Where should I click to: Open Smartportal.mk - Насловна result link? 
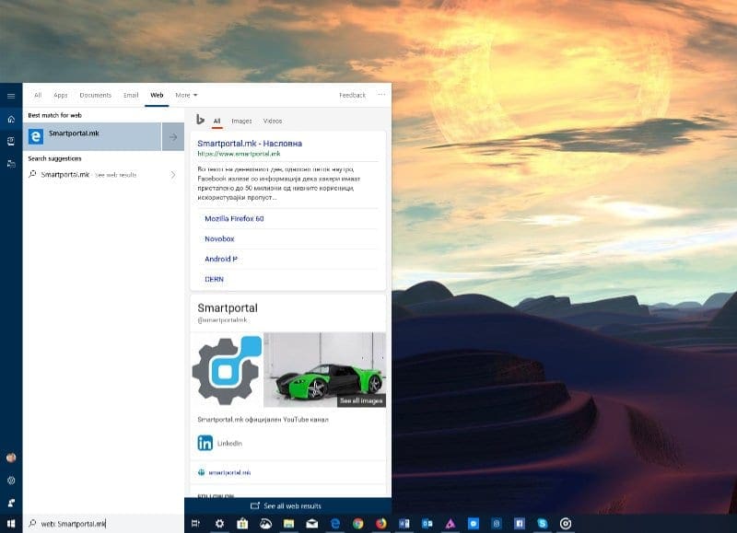tap(250, 144)
